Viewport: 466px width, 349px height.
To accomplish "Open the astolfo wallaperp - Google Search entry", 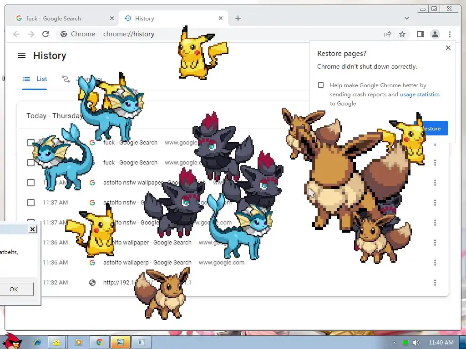I will click(147, 263).
